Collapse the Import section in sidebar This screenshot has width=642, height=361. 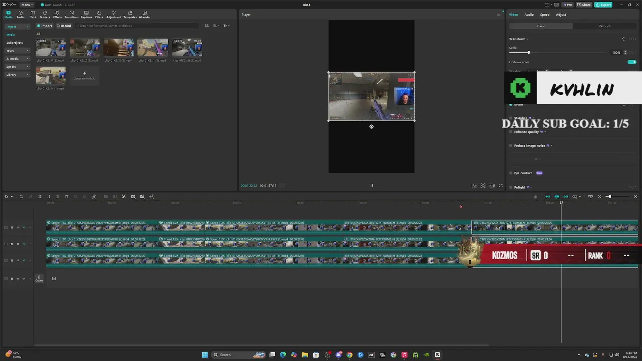point(17,27)
